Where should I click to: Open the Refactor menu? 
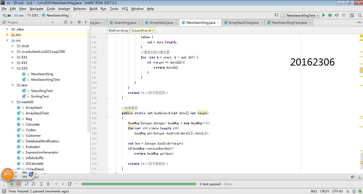(x=80, y=9)
